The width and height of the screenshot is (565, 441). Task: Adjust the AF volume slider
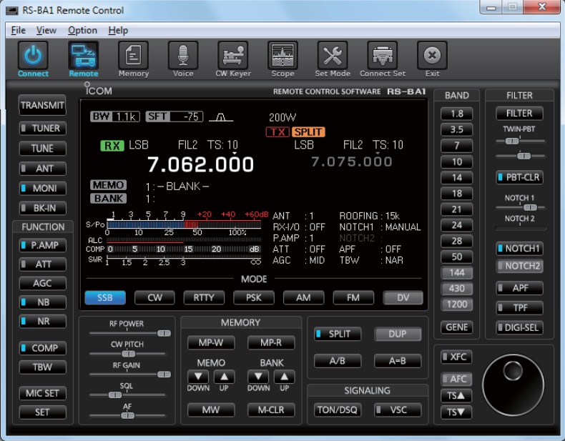[127, 416]
